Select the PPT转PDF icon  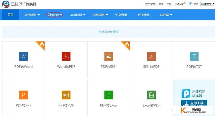[66, 95]
